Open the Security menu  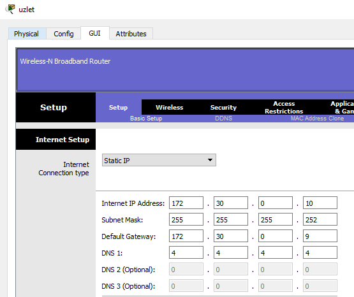223,107
